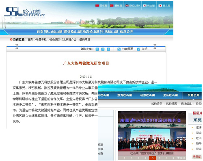Set browse font size to small (小)
The height and width of the screenshot is (161, 203).
[x=108, y=49]
